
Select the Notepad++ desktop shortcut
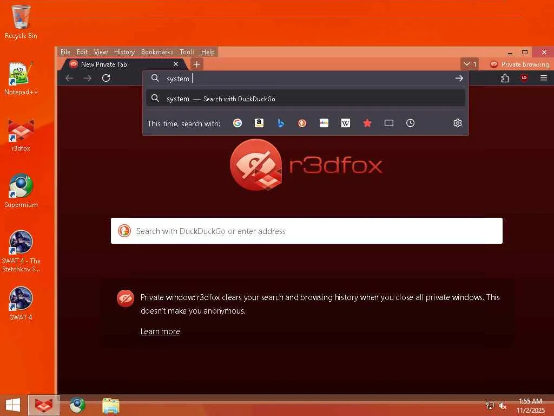(x=21, y=79)
